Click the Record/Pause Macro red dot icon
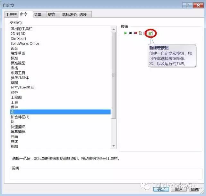Viewport: 206px width, 196px height. (135, 33)
